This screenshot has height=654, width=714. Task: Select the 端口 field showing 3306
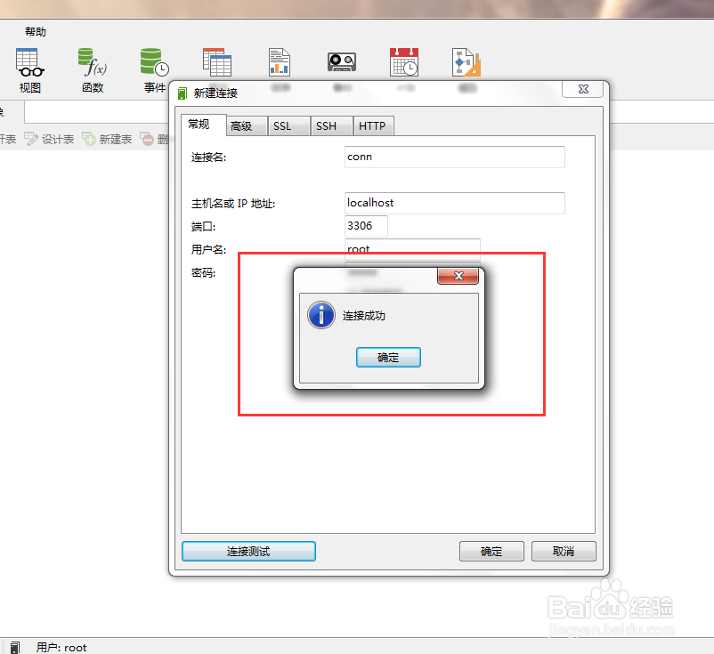click(365, 226)
